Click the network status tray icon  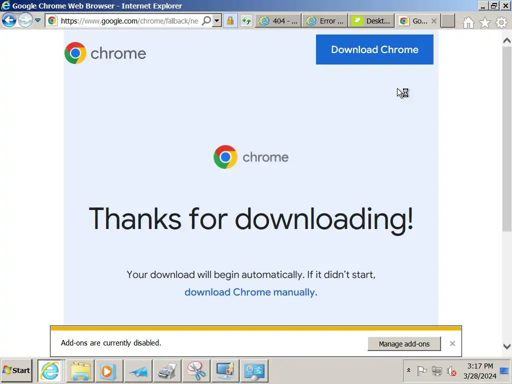436,370
